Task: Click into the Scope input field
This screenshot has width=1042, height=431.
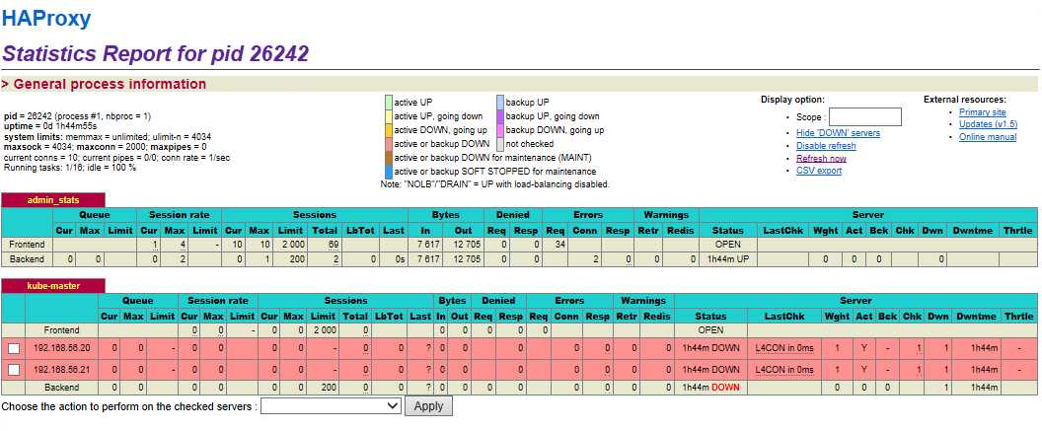Action: click(x=864, y=117)
